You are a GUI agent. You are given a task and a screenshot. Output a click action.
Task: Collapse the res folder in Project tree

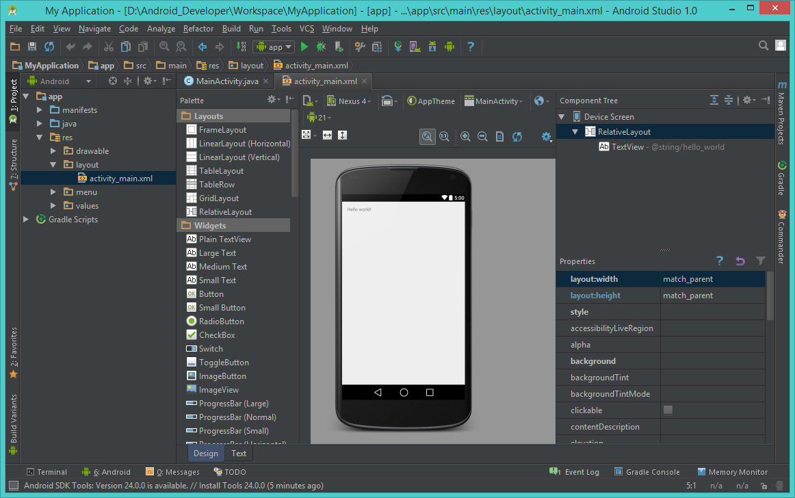(39, 137)
